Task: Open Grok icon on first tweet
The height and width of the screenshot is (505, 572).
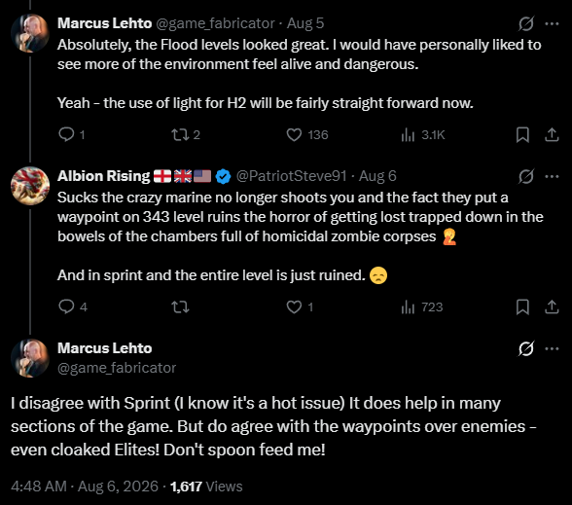Action: (x=526, y=23)
